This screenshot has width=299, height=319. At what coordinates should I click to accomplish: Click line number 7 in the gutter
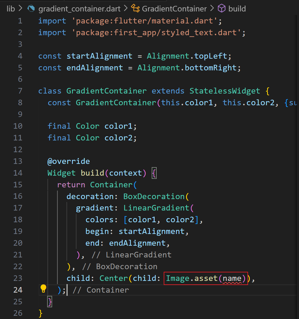click(20, 91)
